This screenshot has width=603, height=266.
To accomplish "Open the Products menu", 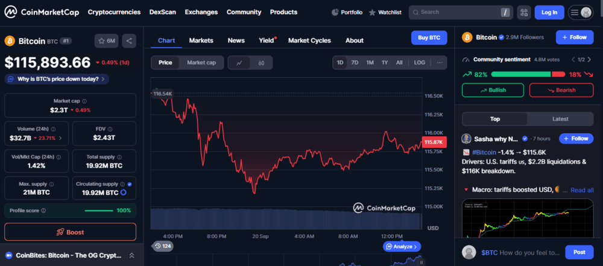I will (x=283, y=12).
